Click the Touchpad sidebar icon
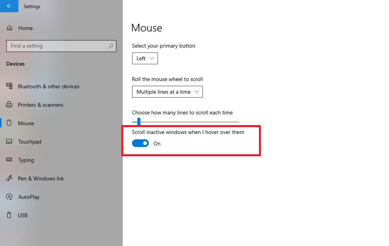 (9, 142)
